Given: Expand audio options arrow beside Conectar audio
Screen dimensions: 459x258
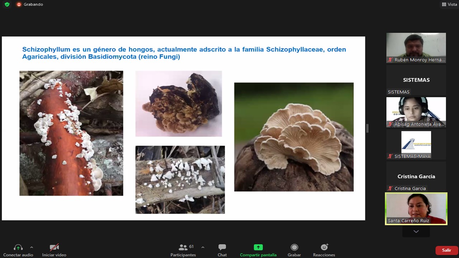Looking at the screenshot, I should [x=32, y=247].
